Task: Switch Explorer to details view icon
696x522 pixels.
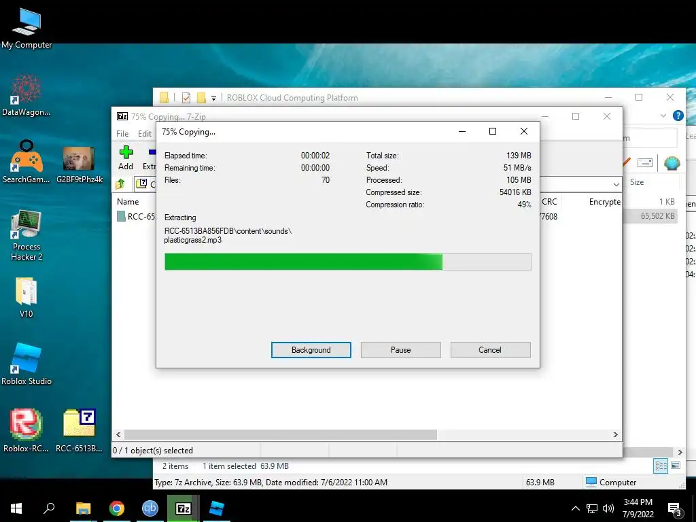Action: point(661,466)
